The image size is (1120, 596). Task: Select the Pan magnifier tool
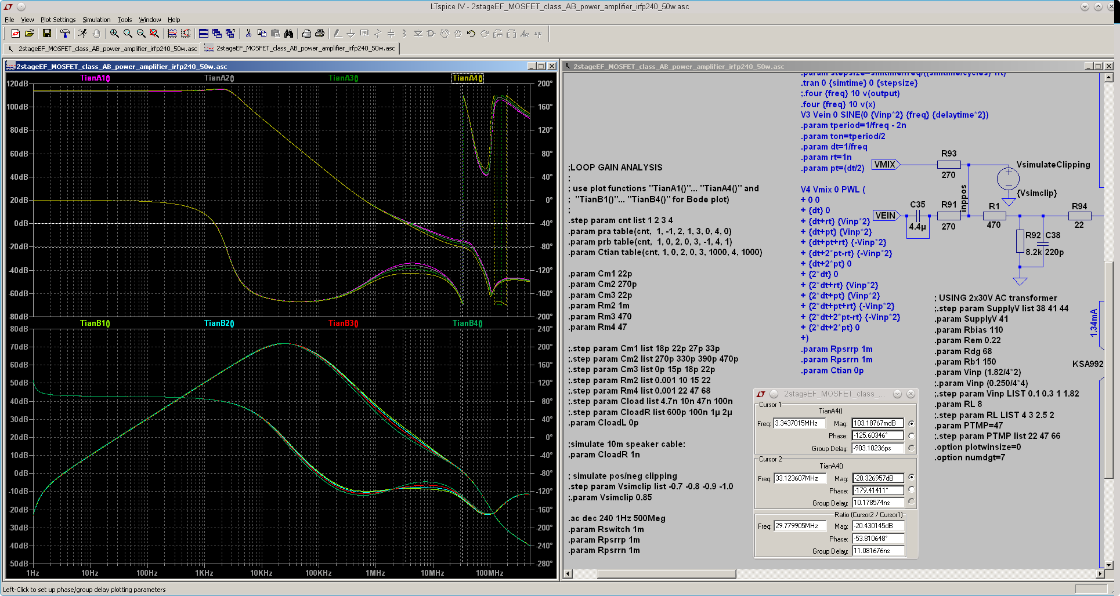pyautogui.click(x=128, y=34)
